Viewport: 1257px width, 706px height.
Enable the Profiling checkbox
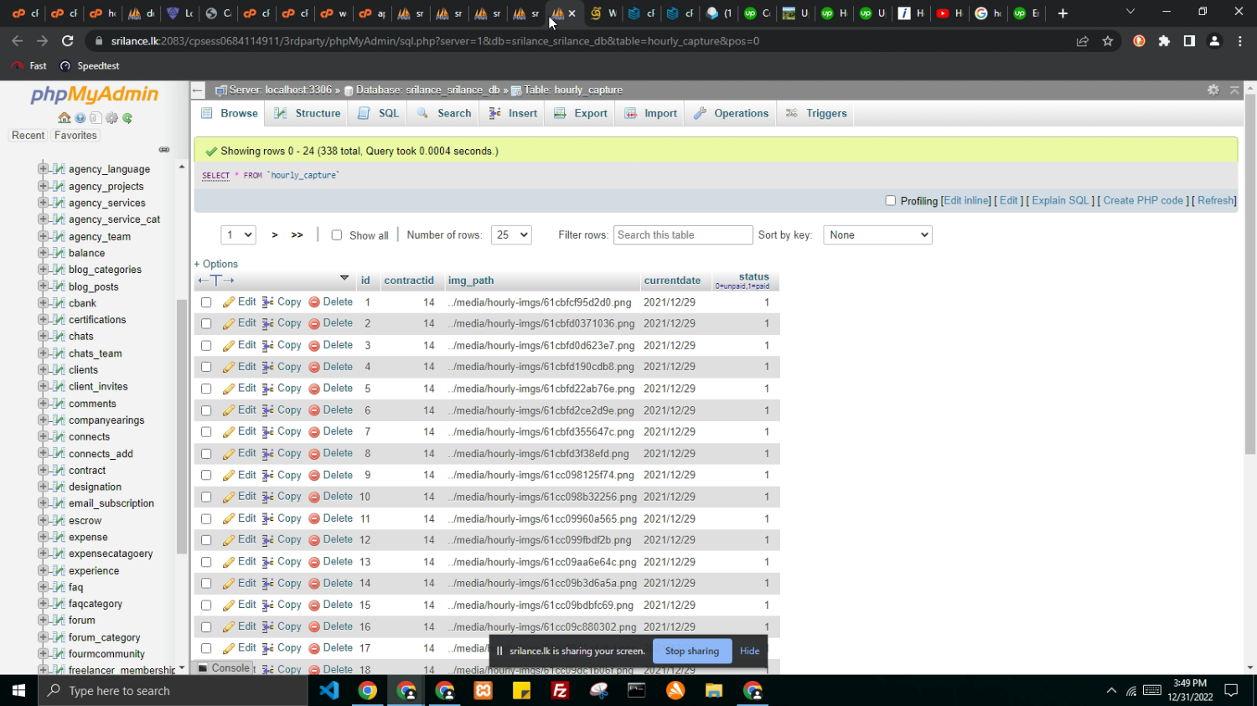tap(891, 201)
